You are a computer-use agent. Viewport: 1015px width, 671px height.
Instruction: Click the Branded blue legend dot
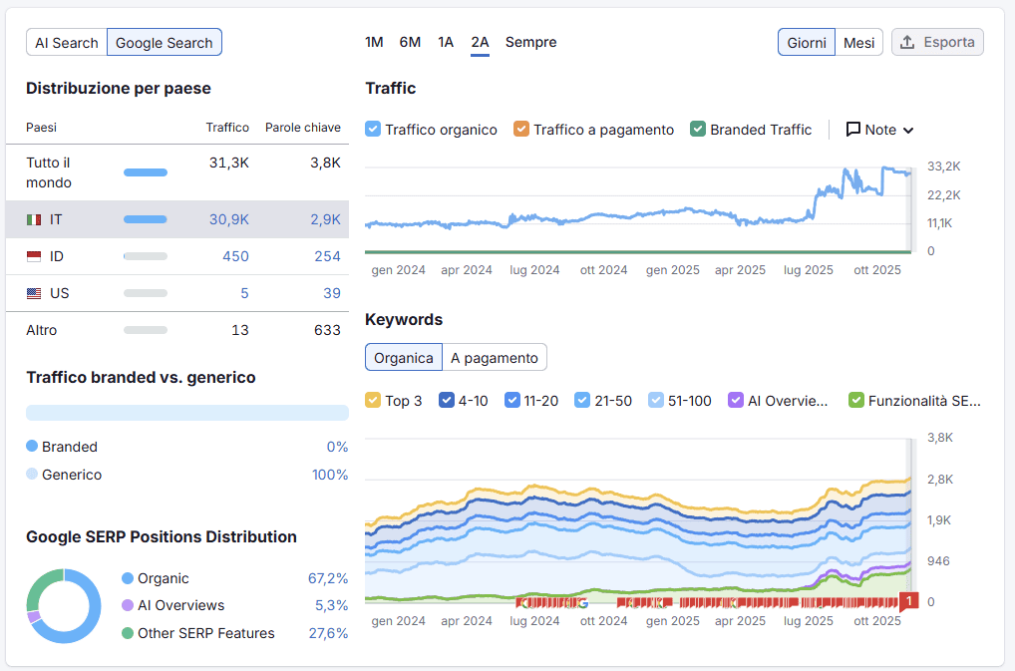[x=32, y=446]
